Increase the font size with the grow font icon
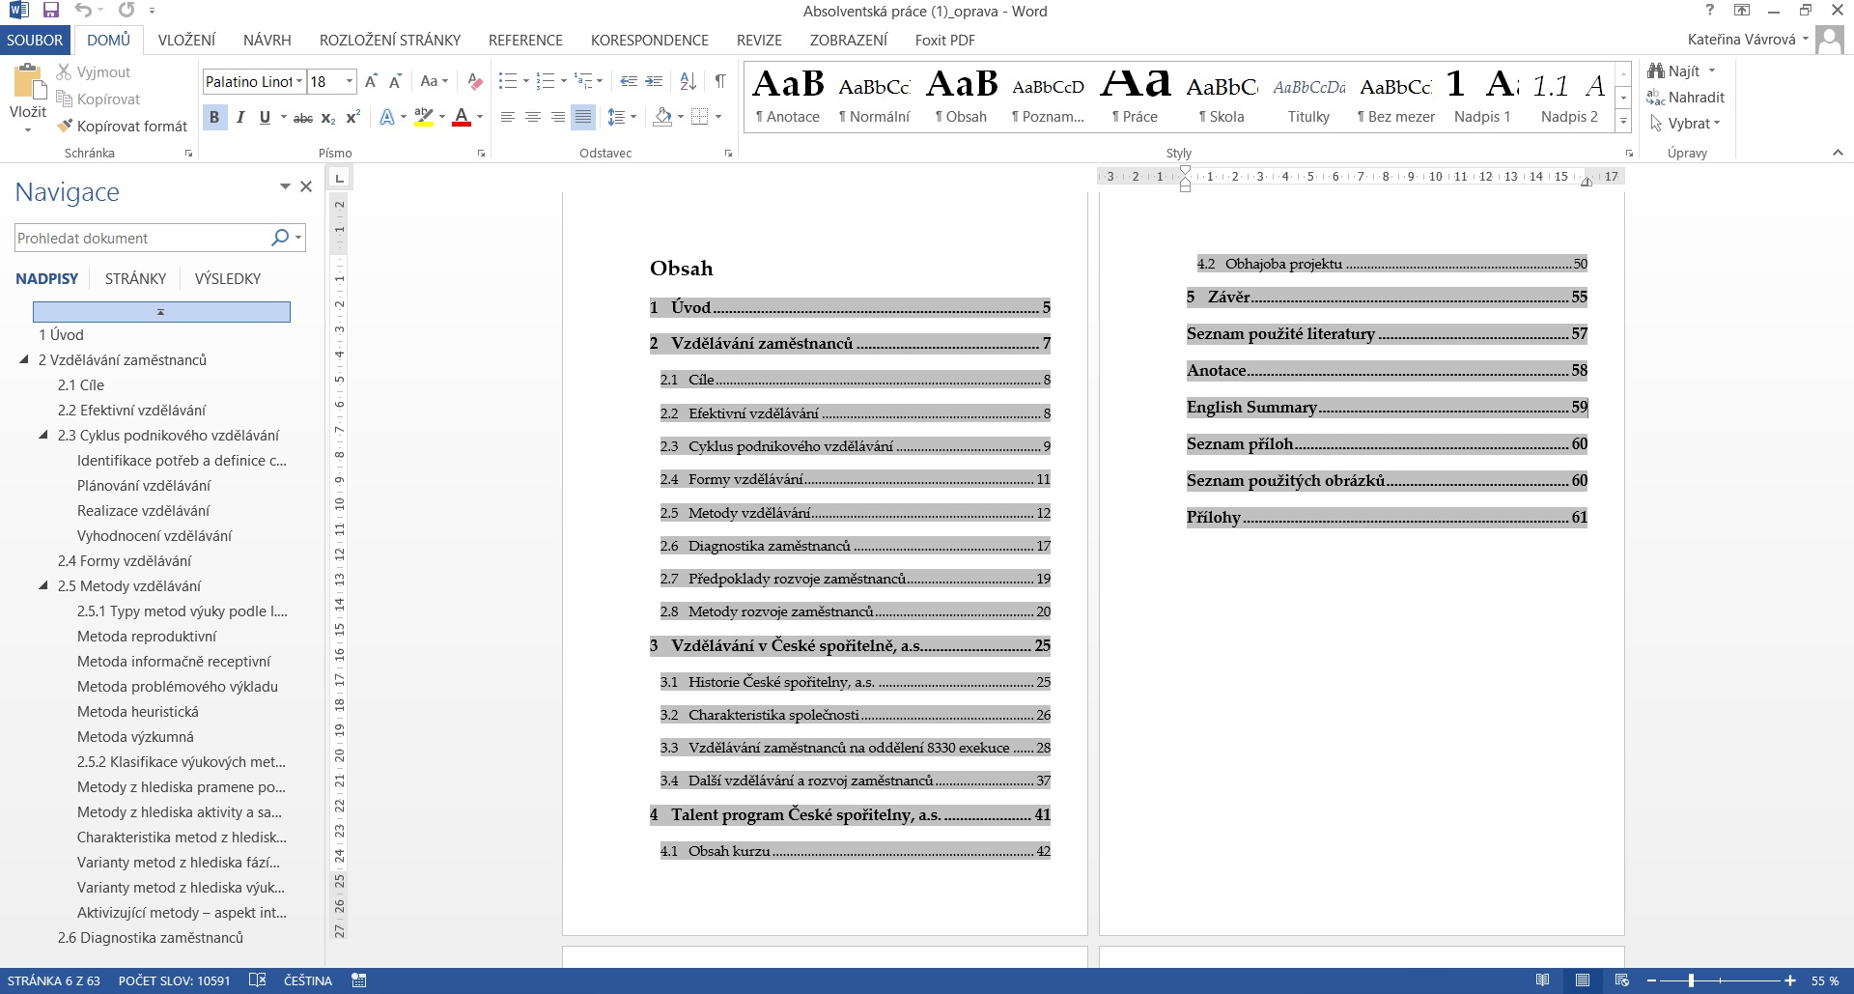Viewport: 1854px width, 994px height. [x=371, y=82]
